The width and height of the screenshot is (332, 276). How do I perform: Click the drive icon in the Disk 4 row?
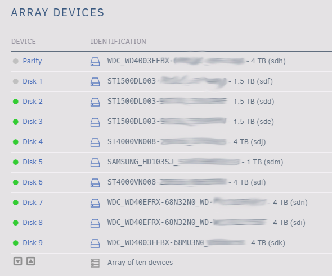click(x=95, y=142)
